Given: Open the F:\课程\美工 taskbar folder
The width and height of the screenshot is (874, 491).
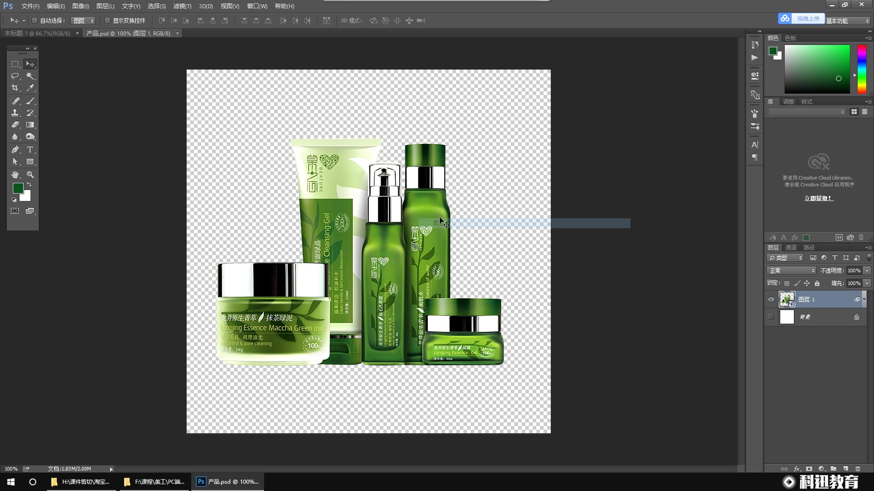Looking at the screenshot, I should tap(154, 482).
